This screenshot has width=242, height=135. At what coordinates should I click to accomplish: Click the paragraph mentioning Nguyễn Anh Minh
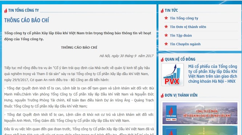(79, 118)
